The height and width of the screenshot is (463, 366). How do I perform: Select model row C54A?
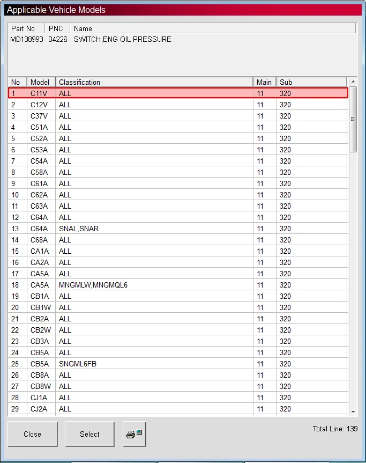178,161
